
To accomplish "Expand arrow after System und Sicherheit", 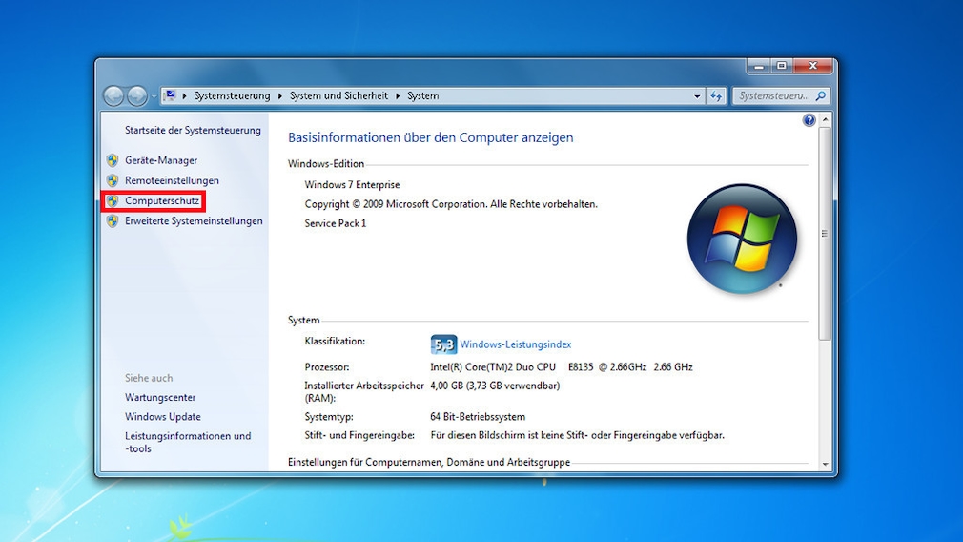I will (x=398, y=95).
